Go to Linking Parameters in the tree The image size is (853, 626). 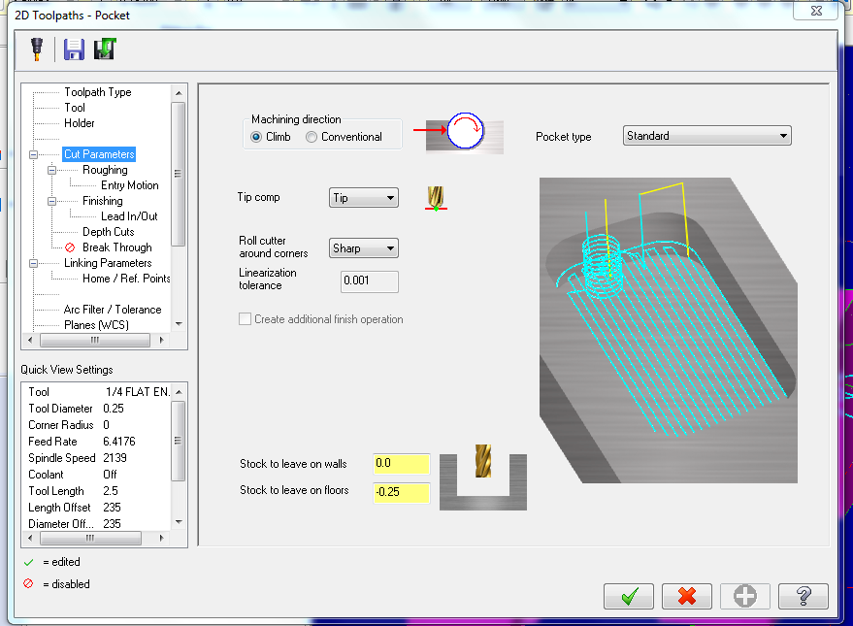(x=108, y=263)
